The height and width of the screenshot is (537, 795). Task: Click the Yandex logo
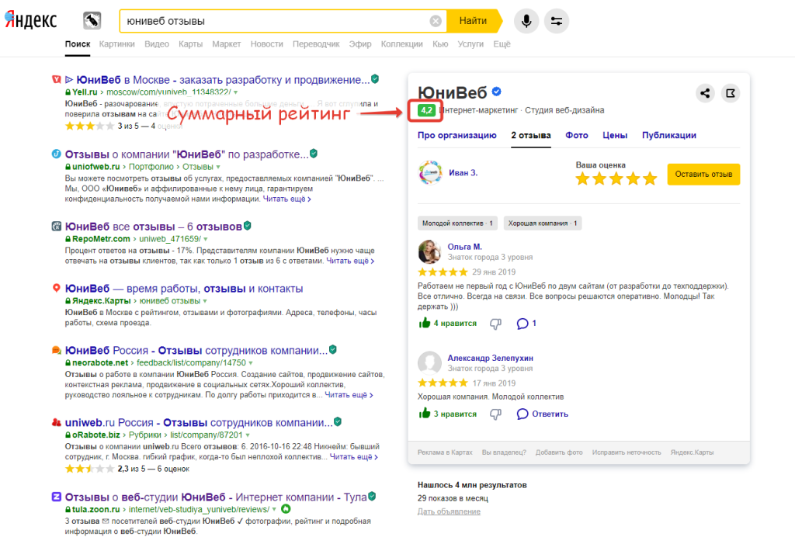click(31, 20)
